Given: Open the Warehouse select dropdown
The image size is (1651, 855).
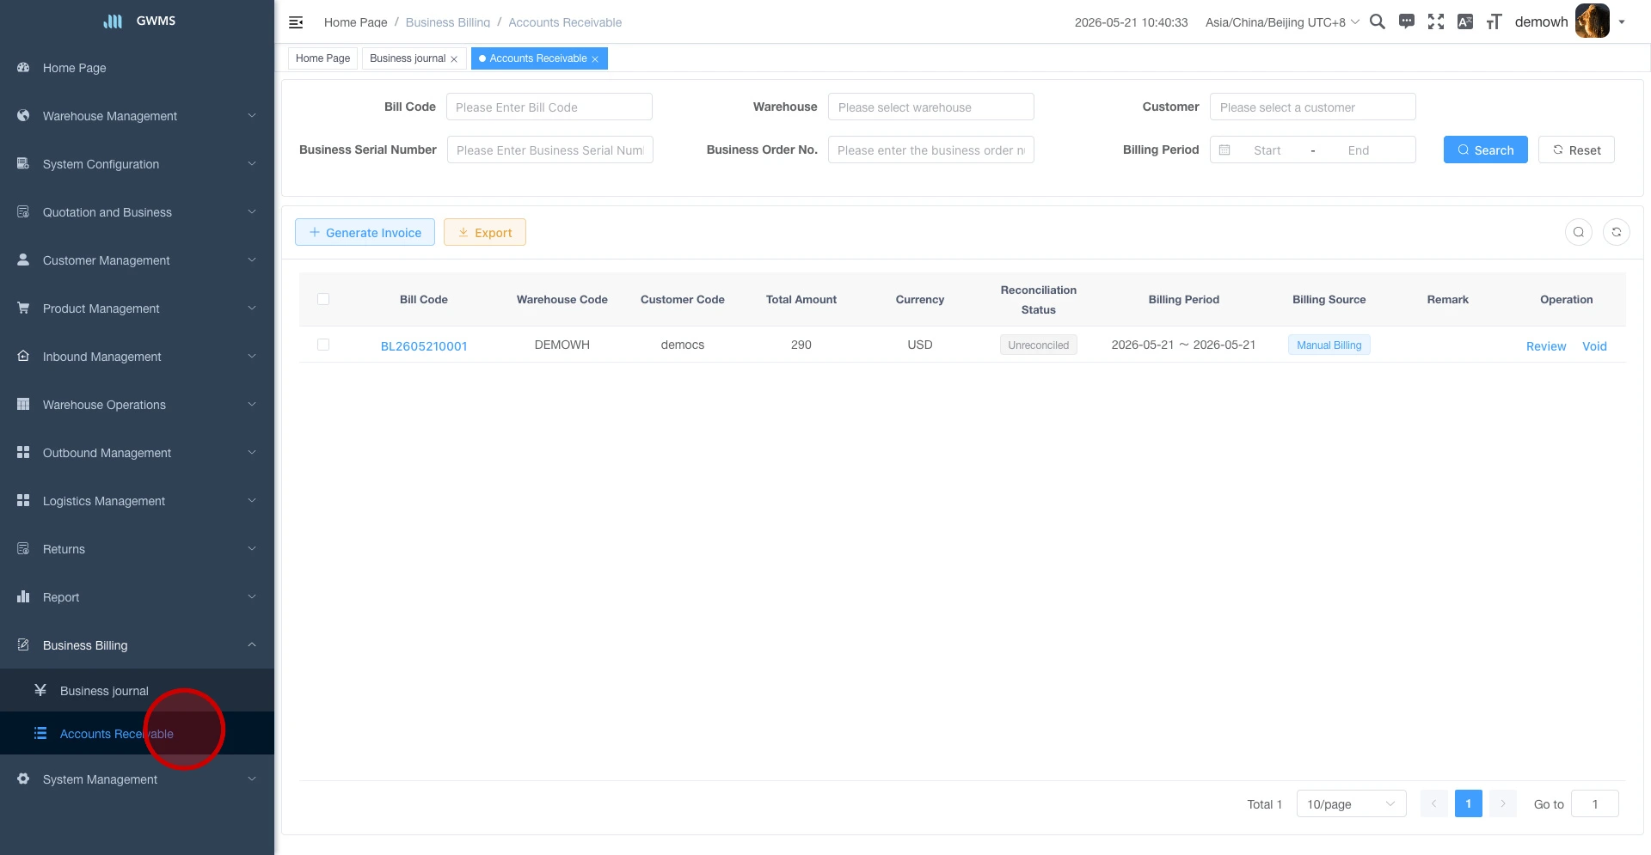Looking at the screenshot, I should (x=931, y=107).
